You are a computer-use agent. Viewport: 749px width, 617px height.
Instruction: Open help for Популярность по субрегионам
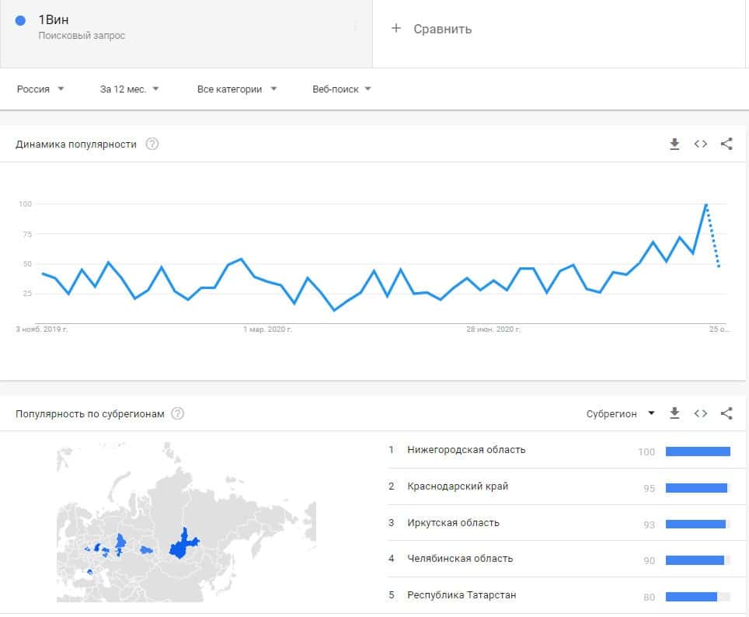[x=178, y=413]
